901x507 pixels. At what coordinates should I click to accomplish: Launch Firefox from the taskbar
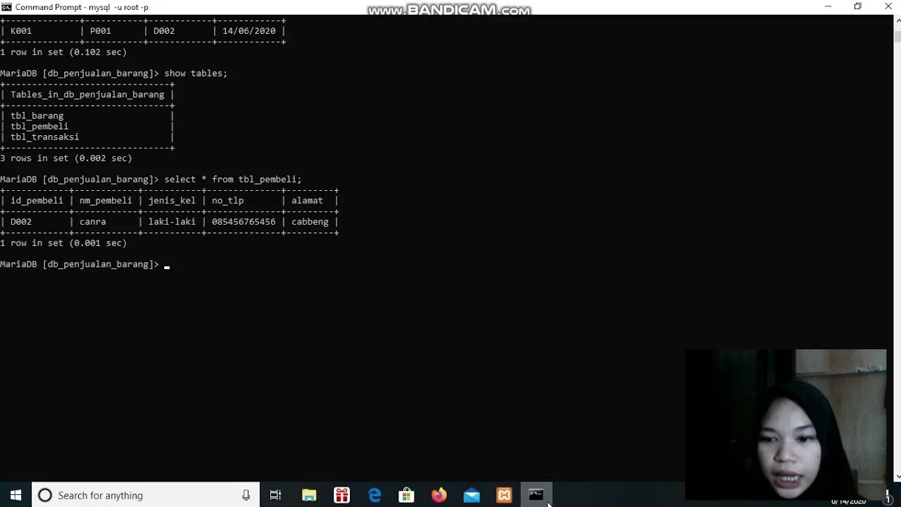[x=439, y=495]
